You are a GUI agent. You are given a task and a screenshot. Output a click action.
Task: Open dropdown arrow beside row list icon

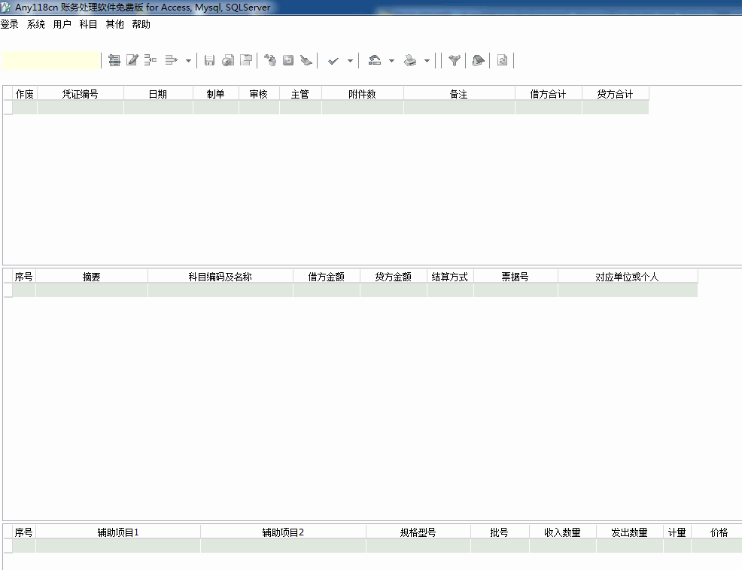click(x=188, y=61)
